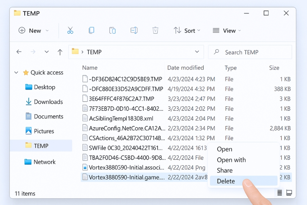Navigate up one folder level
Viewport: 307px width, 205px height.
pos(60,52)
